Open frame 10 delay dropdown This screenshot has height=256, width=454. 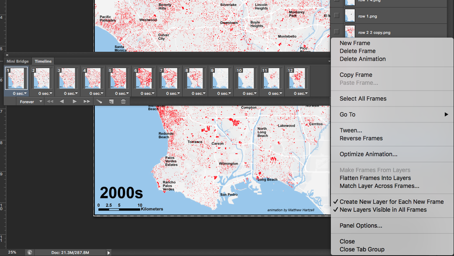point(250,94)
